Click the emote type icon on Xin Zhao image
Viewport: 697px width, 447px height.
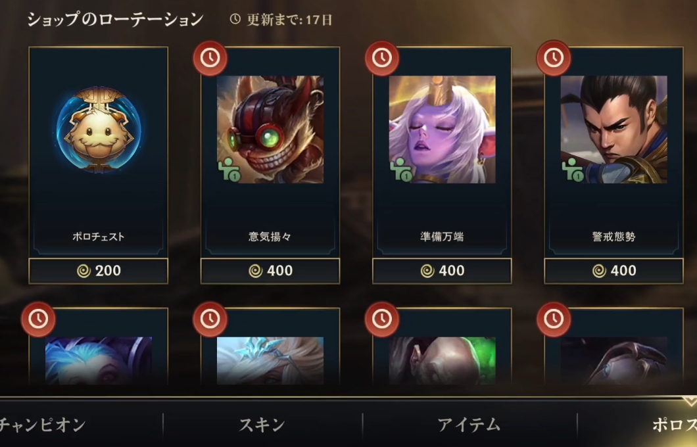pos(573,170)
